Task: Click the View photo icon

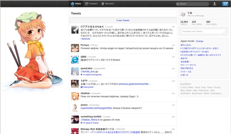Action: 82,87
